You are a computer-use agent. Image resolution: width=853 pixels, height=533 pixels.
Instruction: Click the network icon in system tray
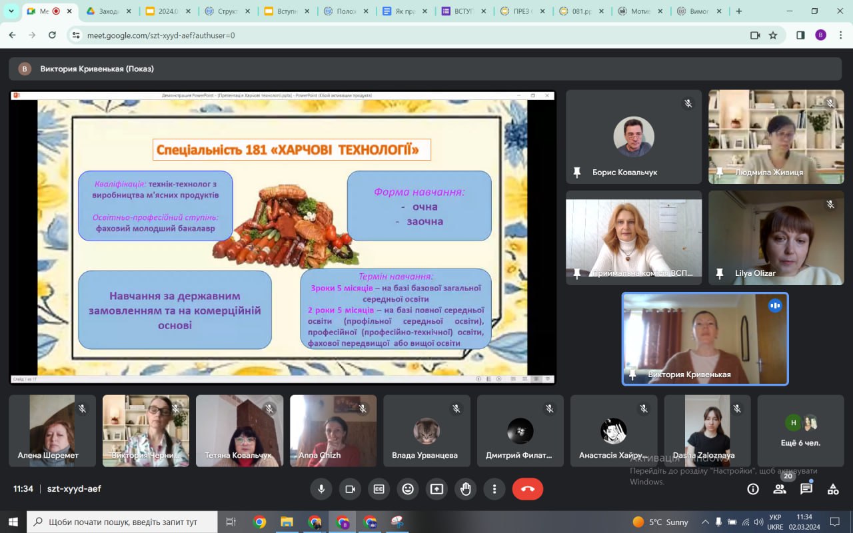tap(745, 522)
